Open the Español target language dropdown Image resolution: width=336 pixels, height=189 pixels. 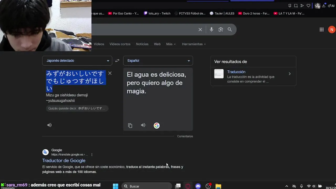(158, 61)
